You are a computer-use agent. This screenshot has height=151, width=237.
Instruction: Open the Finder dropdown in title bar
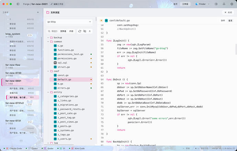[202, 4]
